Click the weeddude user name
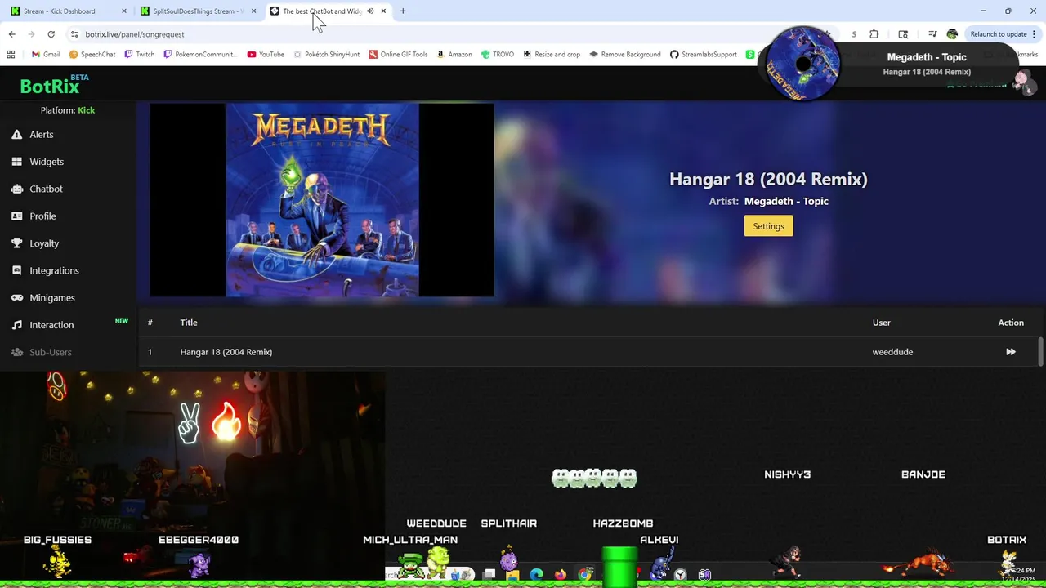This screenshot has width=1046, height=588. pos(892,352)
